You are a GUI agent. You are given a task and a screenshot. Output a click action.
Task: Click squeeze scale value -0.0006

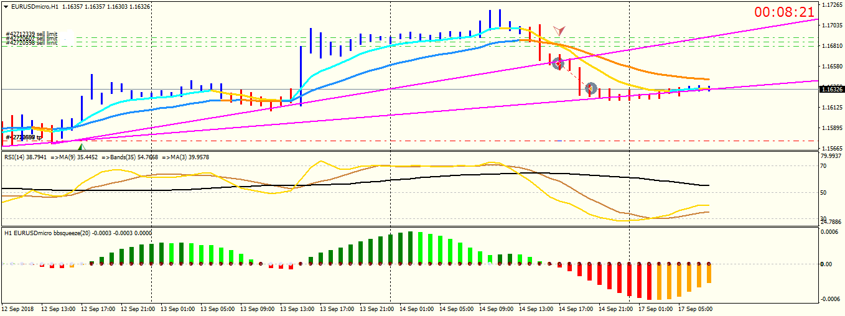(831, 299)
